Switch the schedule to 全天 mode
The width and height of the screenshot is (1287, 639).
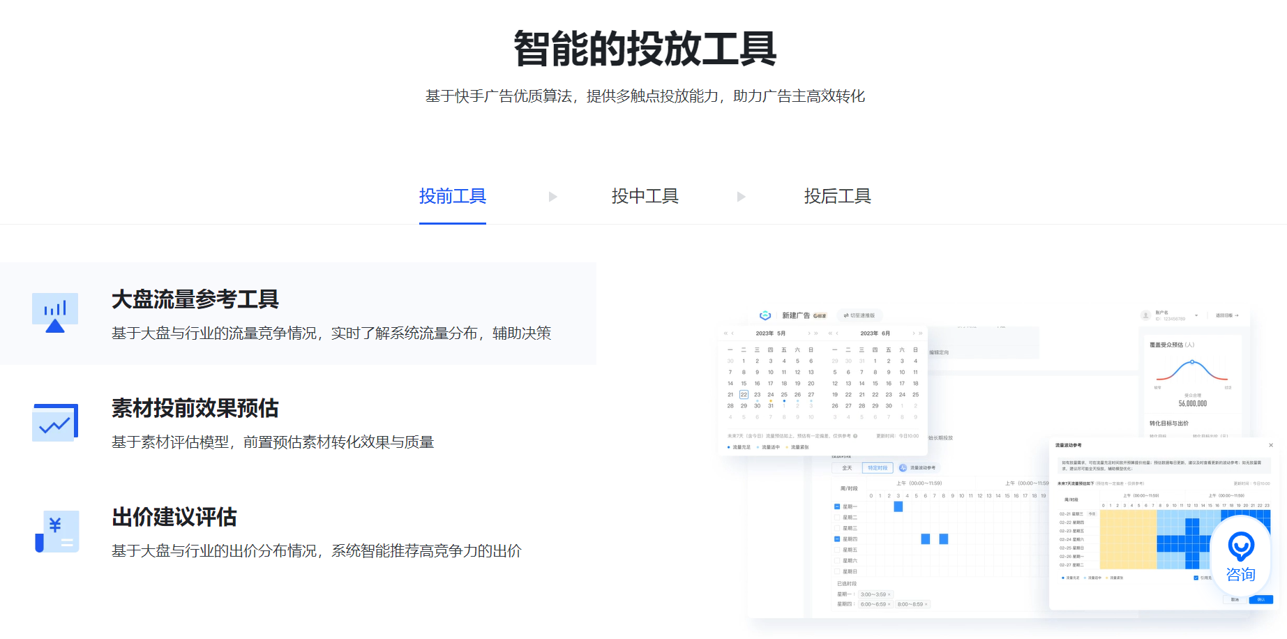[847, 468]
